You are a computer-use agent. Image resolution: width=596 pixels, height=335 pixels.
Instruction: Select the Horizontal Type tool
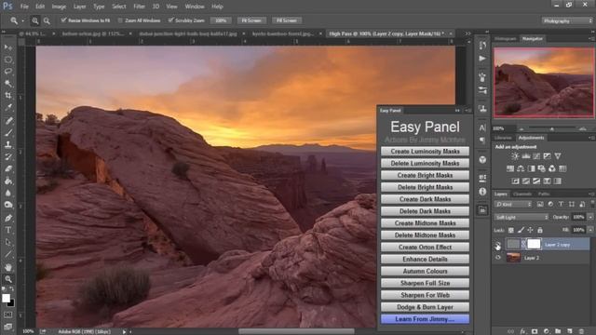[8, 230]
